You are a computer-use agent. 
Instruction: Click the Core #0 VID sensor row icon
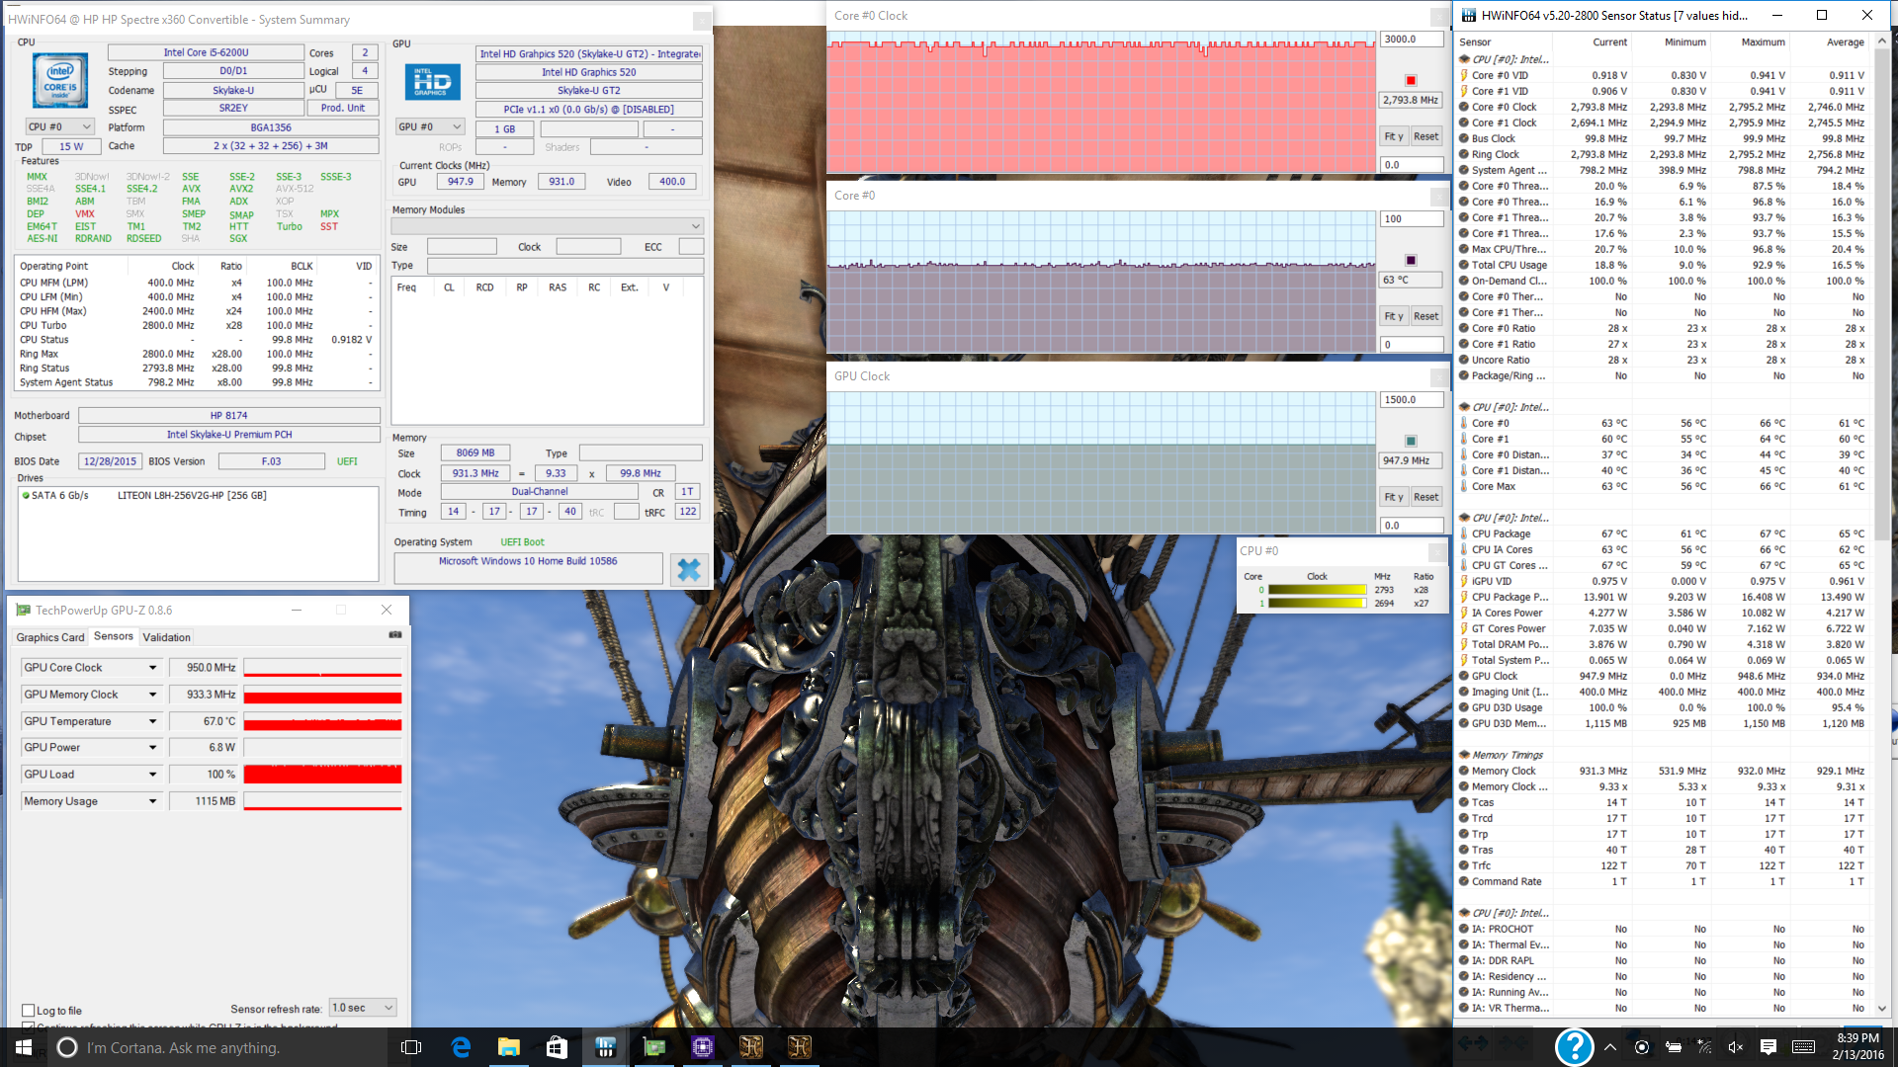[x=1464, y=75]
